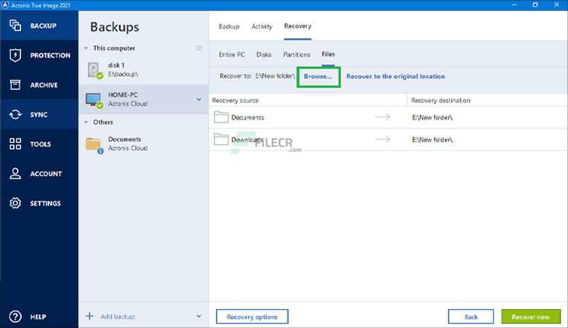Select Documents Acronis Cloud entry text
Screen dimensions: 568x328
[x=128, y=144]
